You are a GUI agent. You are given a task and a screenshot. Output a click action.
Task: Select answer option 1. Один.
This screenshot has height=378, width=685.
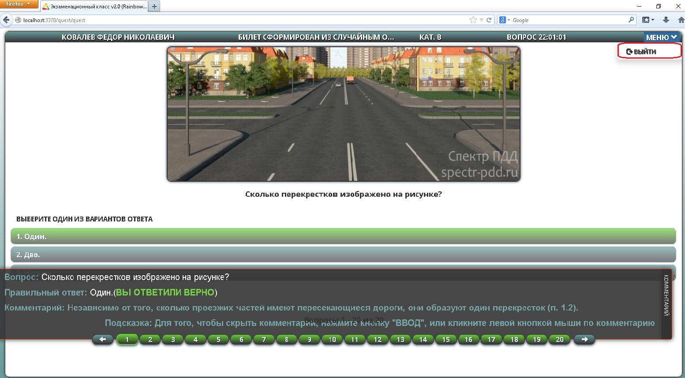click(343, 236)
